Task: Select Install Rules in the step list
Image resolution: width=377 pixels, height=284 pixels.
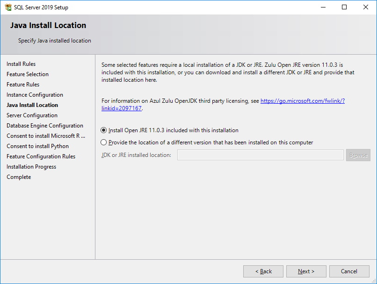Action: (x=21, y=64)
